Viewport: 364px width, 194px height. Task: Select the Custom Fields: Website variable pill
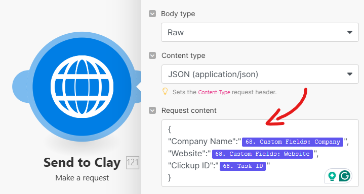(262, 154)
